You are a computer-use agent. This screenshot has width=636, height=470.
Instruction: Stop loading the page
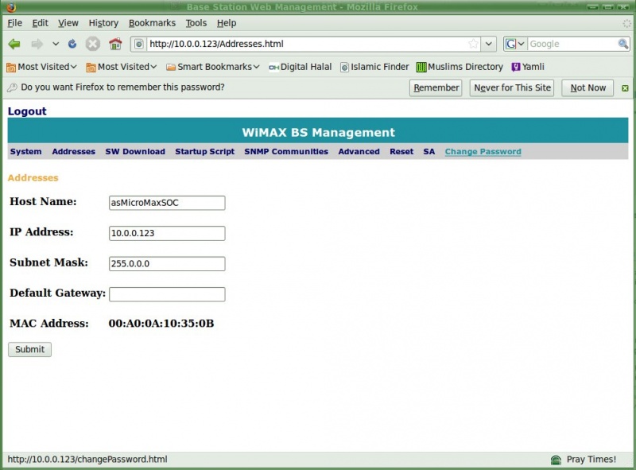pos(93,44)
